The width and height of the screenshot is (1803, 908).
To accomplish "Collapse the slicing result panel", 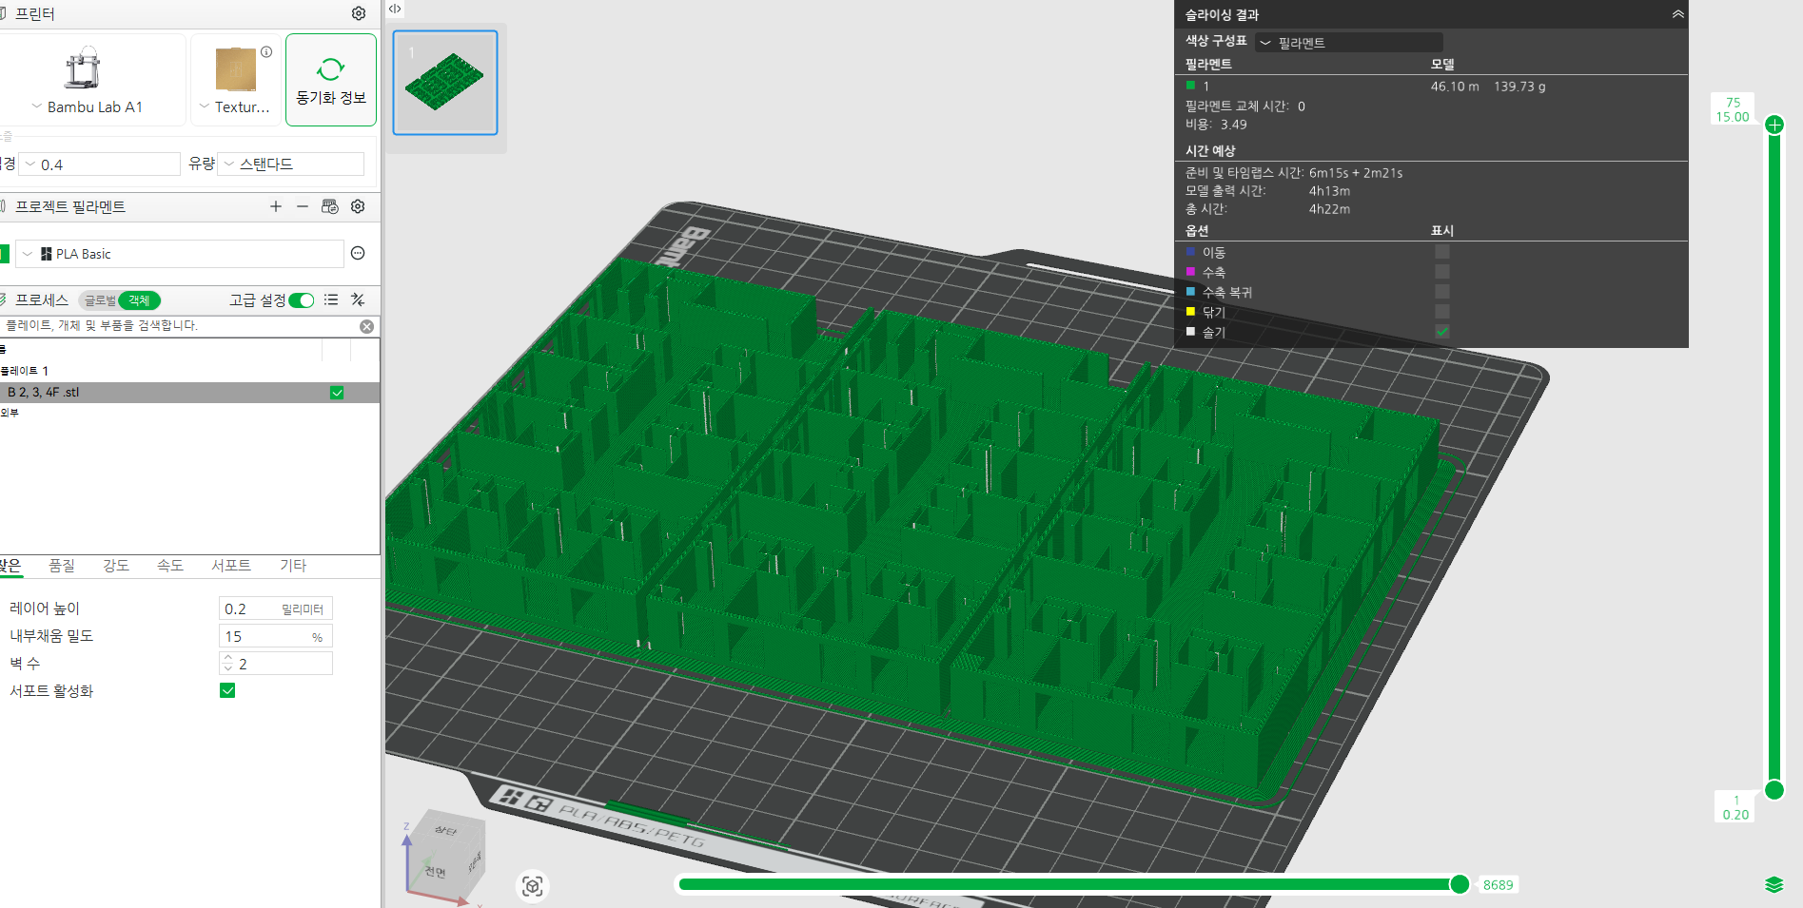I will (x=1677, y=14).
